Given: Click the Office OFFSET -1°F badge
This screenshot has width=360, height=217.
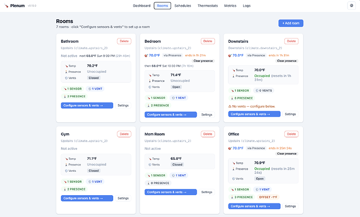Looking at the screenshot, I should pos(268,197).
